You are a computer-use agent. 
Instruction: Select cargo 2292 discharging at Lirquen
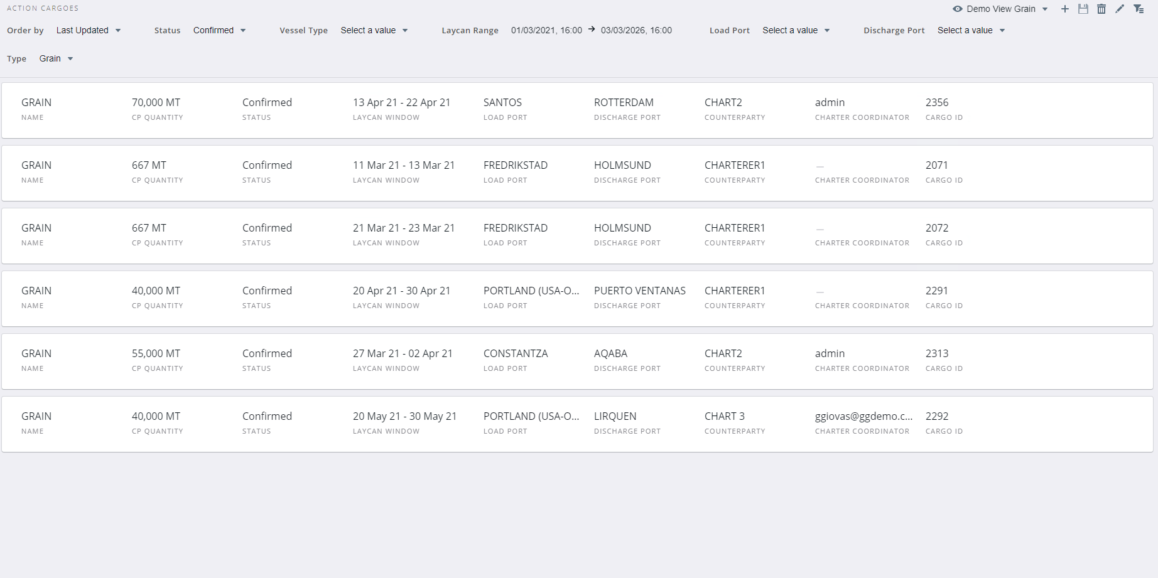576,424
